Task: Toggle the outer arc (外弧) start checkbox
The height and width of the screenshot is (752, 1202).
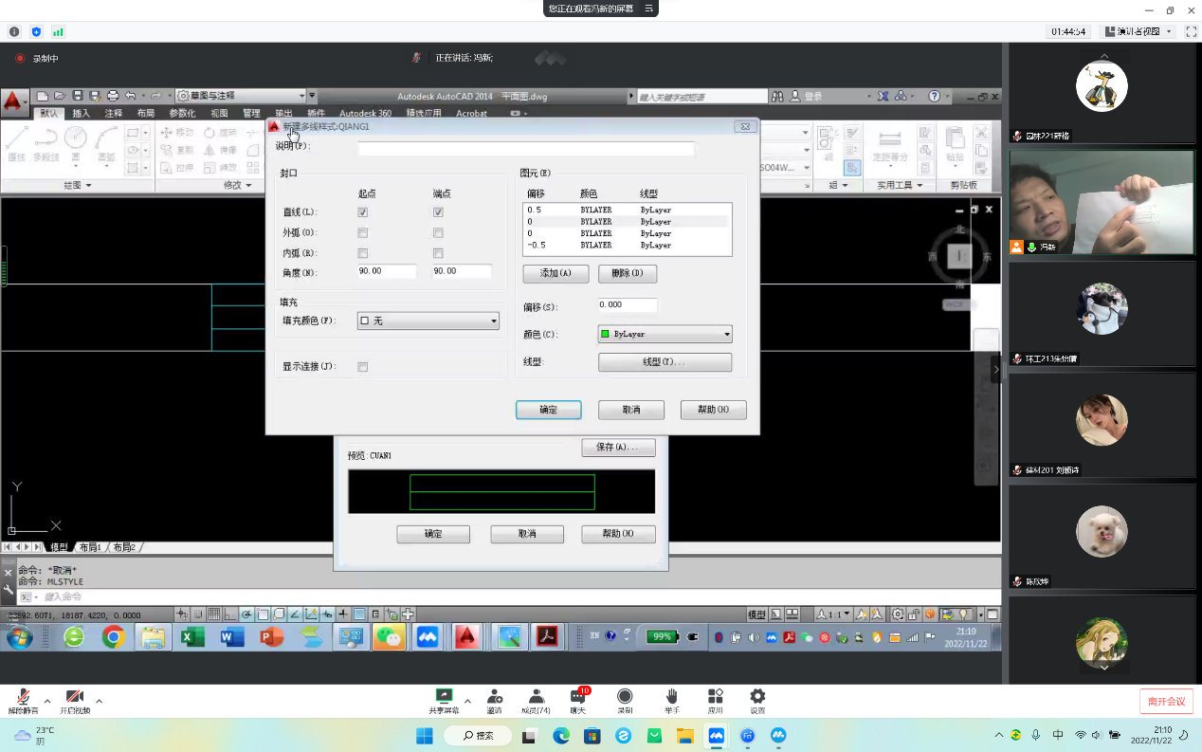Action: click(362, 233)
